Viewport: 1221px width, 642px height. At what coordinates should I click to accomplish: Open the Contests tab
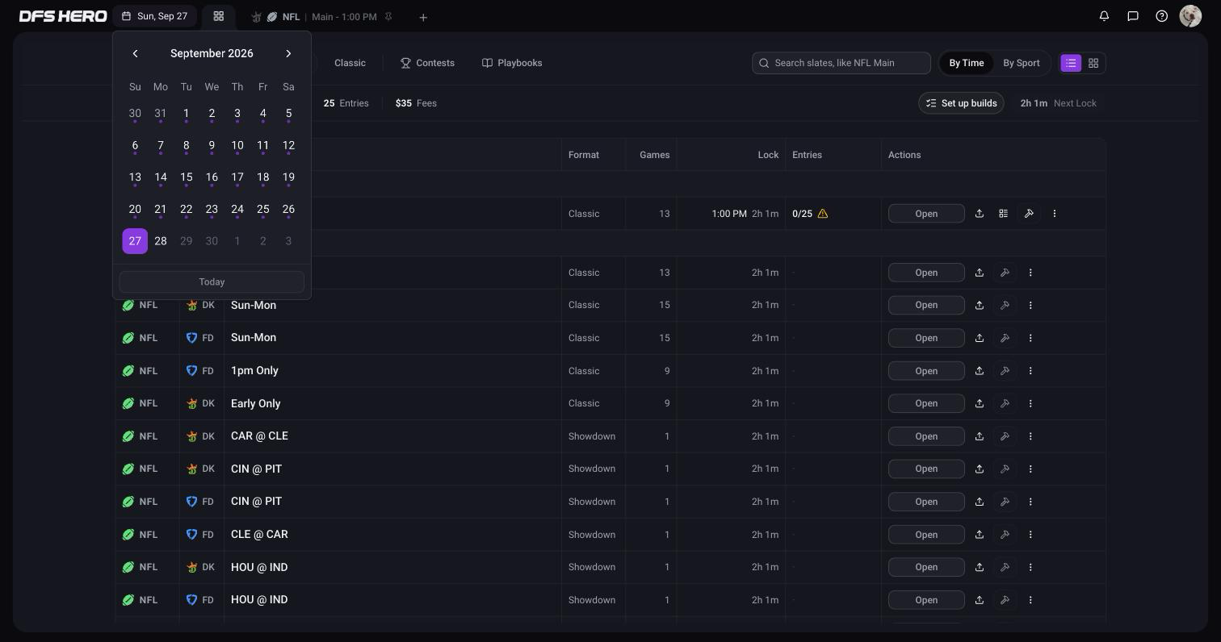pos(427,63)
